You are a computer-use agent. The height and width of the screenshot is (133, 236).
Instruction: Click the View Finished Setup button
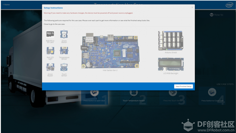tap(183, 86)
